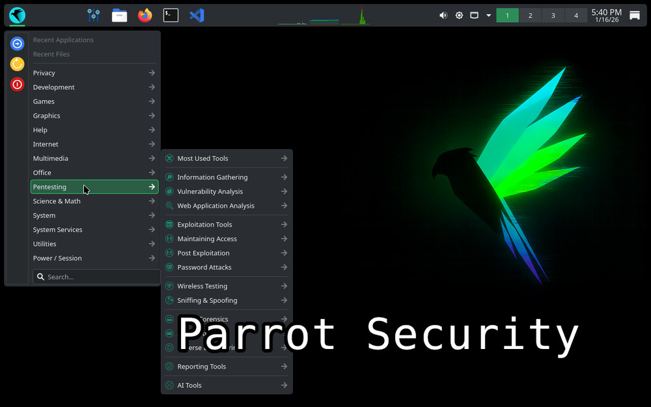Open System Settings from the panel
Viewport: 651px width, 407px height.
(93, 15)
